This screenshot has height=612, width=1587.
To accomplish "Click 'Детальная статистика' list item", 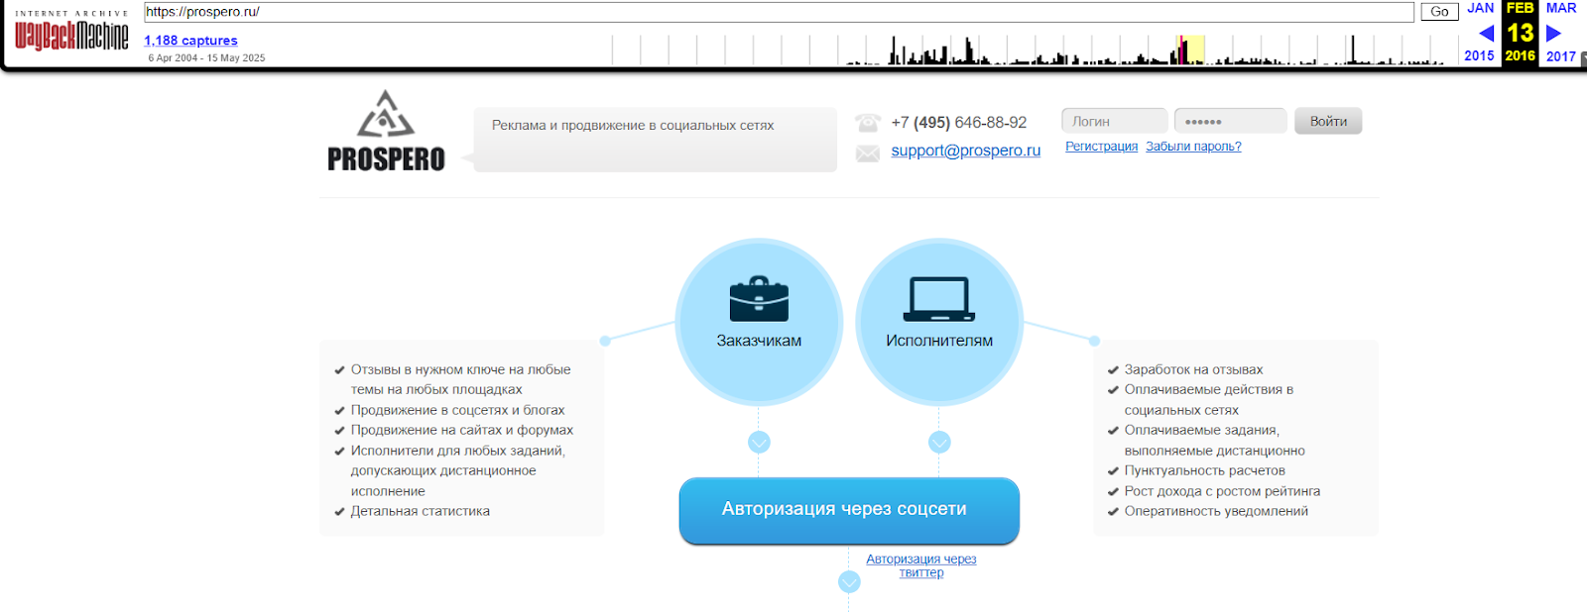I will pyautogui.click(x=420, y=511).
